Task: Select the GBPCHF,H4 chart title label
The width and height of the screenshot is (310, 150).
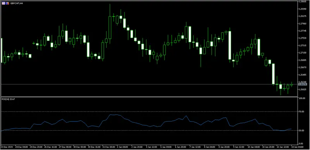Action: coord(15,3)
